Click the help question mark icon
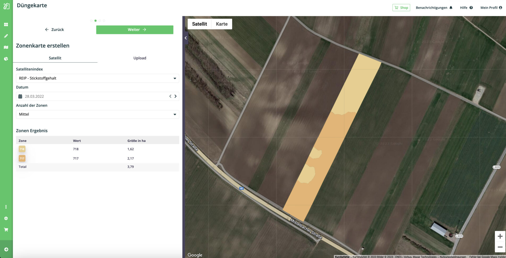Image resolution: width=506 pixels, height=258 pixels. (471, 8)
